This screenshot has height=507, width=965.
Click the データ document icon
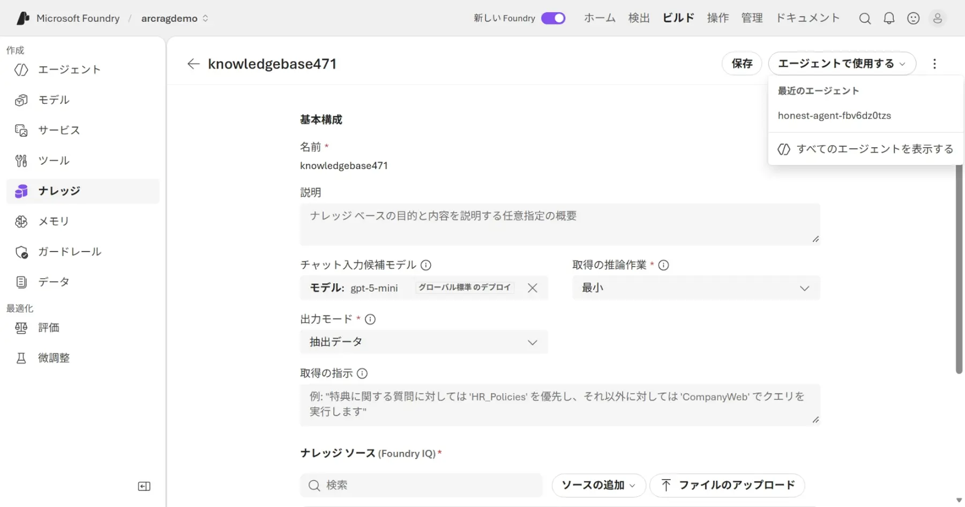21,282
